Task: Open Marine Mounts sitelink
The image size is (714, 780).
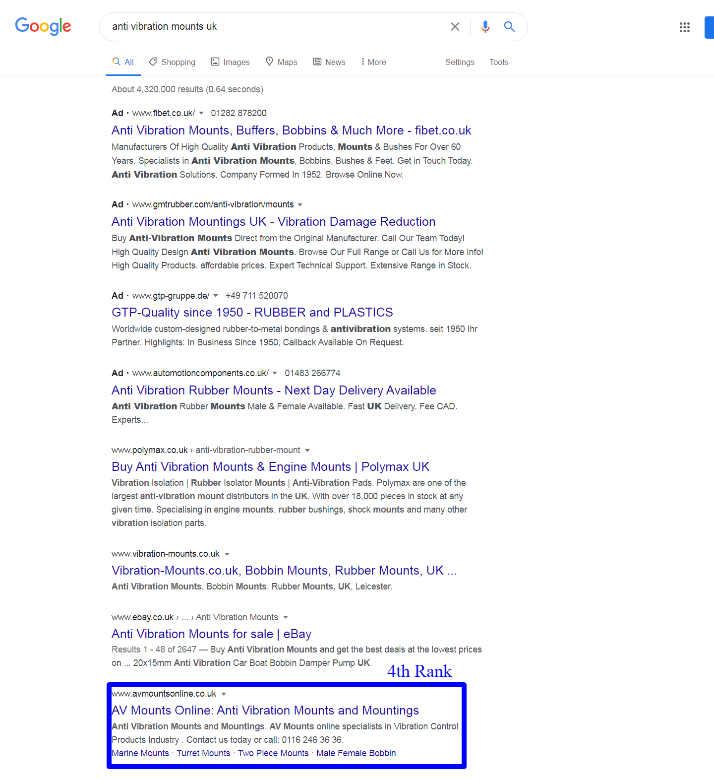Action: coord(140,753)
